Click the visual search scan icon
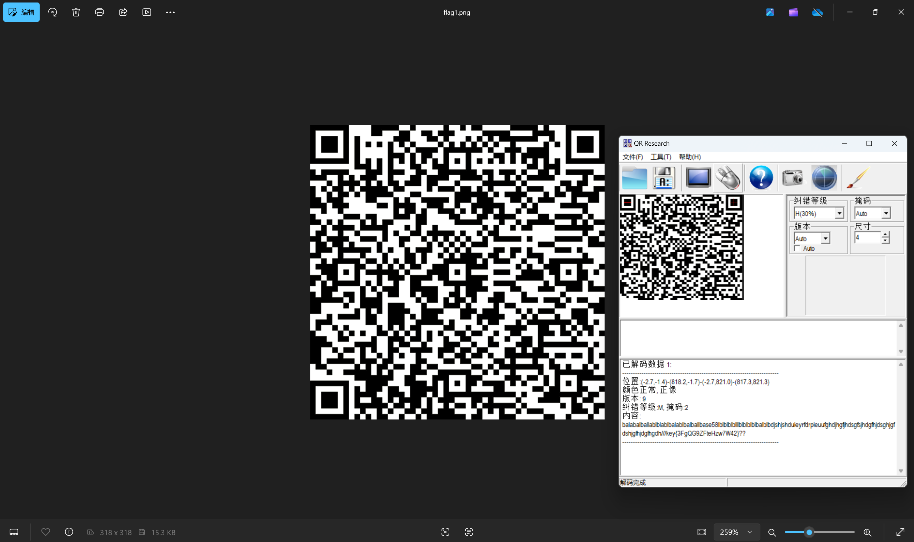This screenshot has height=542, width=914. coord(445,532)
